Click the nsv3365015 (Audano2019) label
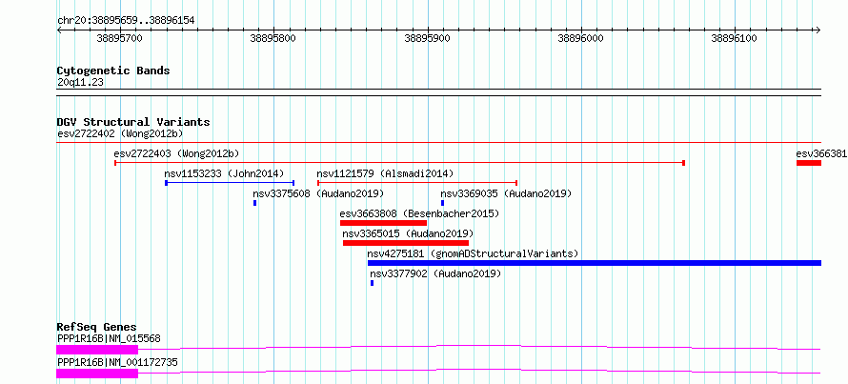This screenshot has height=384, width=848. tap(408, 233)
